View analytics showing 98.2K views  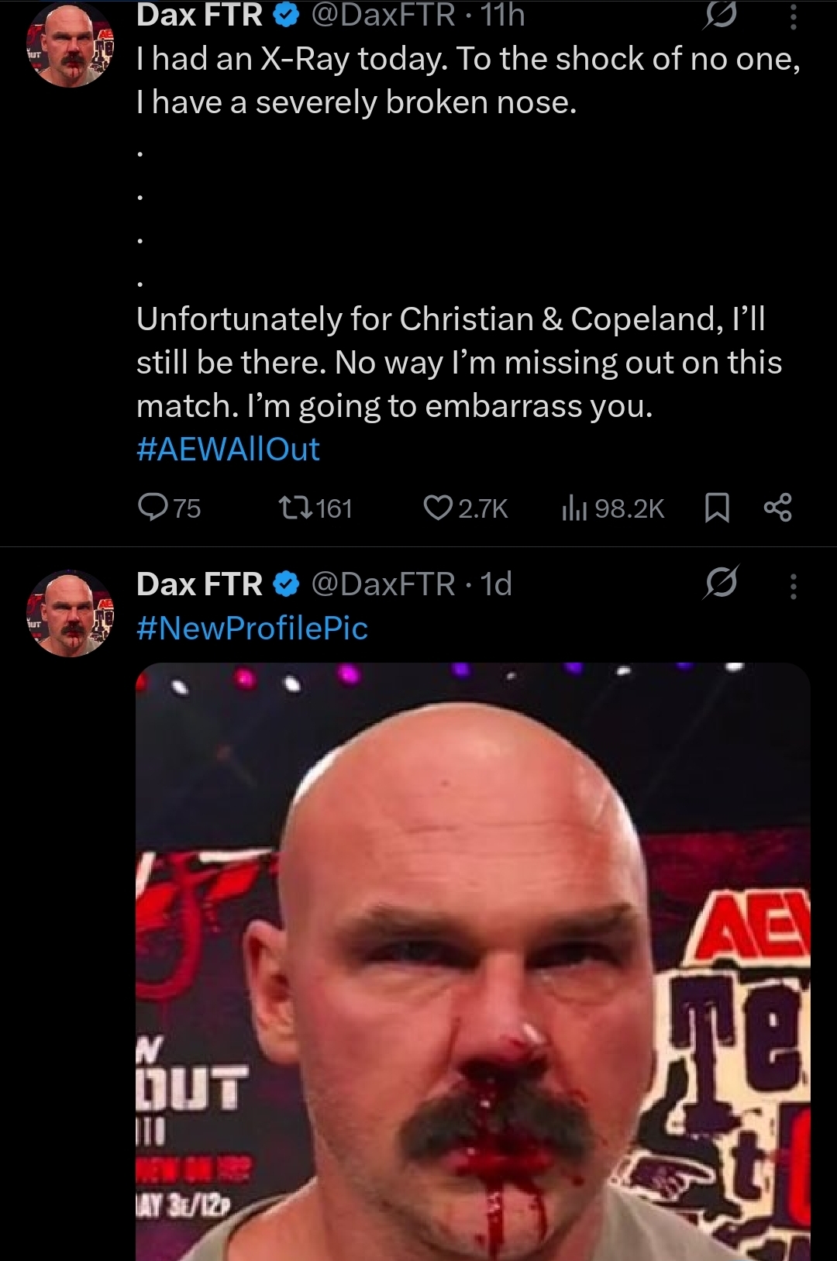[612, 508]
